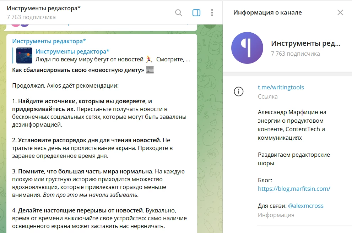Screen dimensions: 352x233
Task: Click the quoted message thumbnail image
Action: [x=25, y=55]
